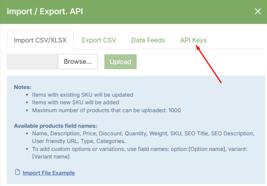
Task: Click 'Available products field names:' heading
Action: tap(56, 126)
